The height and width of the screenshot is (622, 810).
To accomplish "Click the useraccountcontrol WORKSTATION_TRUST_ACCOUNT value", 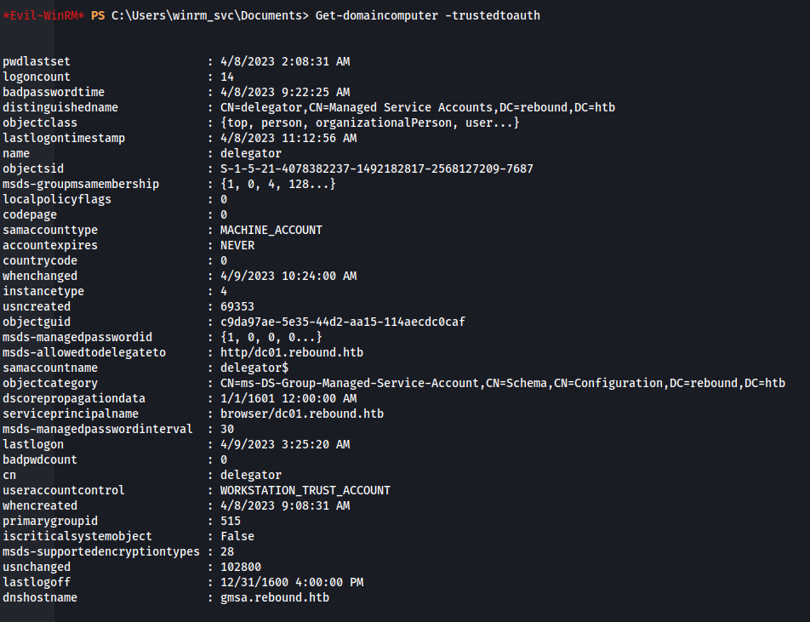I will pos(305,490).
